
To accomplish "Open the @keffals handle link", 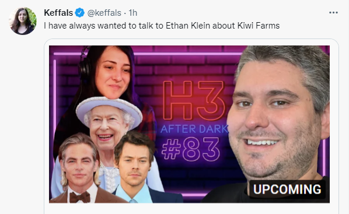I will click(104, 13).
